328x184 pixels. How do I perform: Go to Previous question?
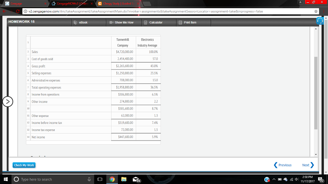283,165
